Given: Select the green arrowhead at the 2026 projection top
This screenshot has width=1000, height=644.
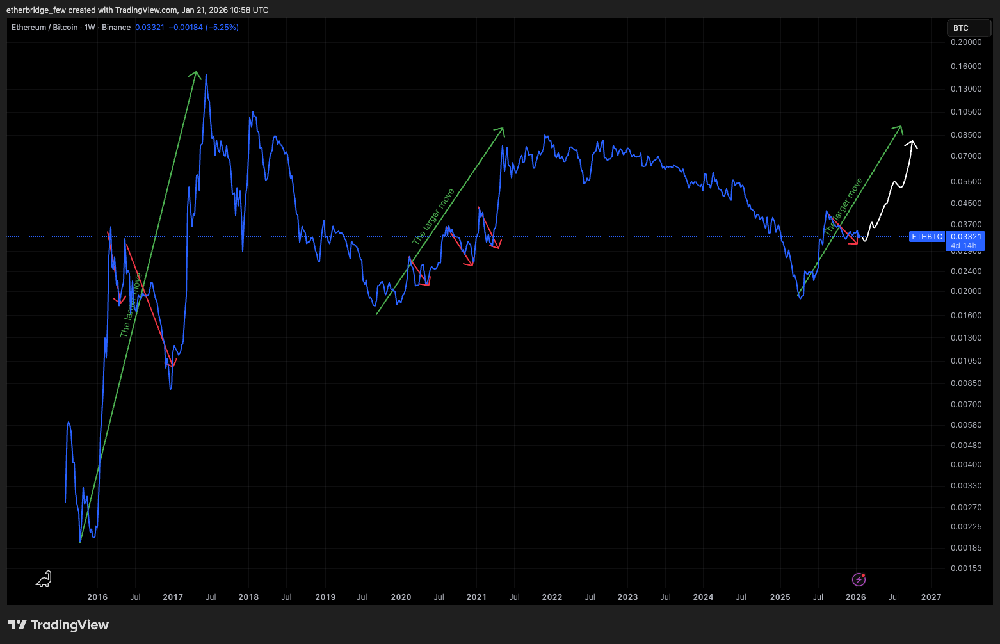Looking at the screenshot, I should [899, 129].
